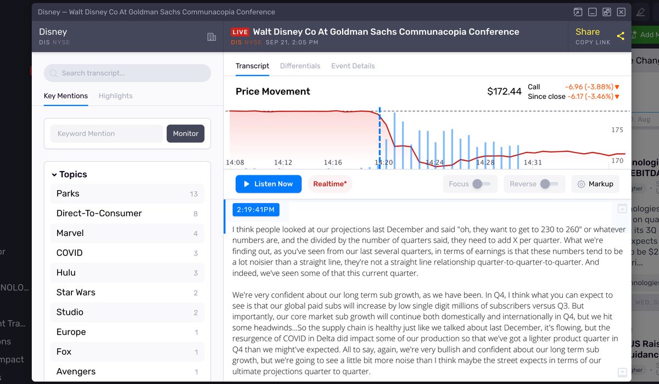Click the pop-out window icon in title bar
This screenshot has height=384, width=659.
pos(578,12)
